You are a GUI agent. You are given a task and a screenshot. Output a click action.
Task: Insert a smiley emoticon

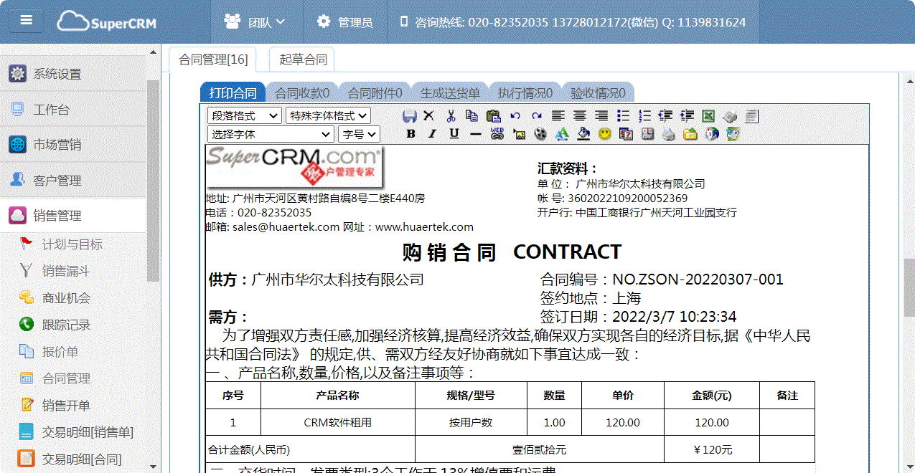click(x=605, y=133)
